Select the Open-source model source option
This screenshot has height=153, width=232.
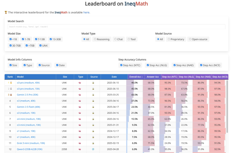click(x=190, y=39)
